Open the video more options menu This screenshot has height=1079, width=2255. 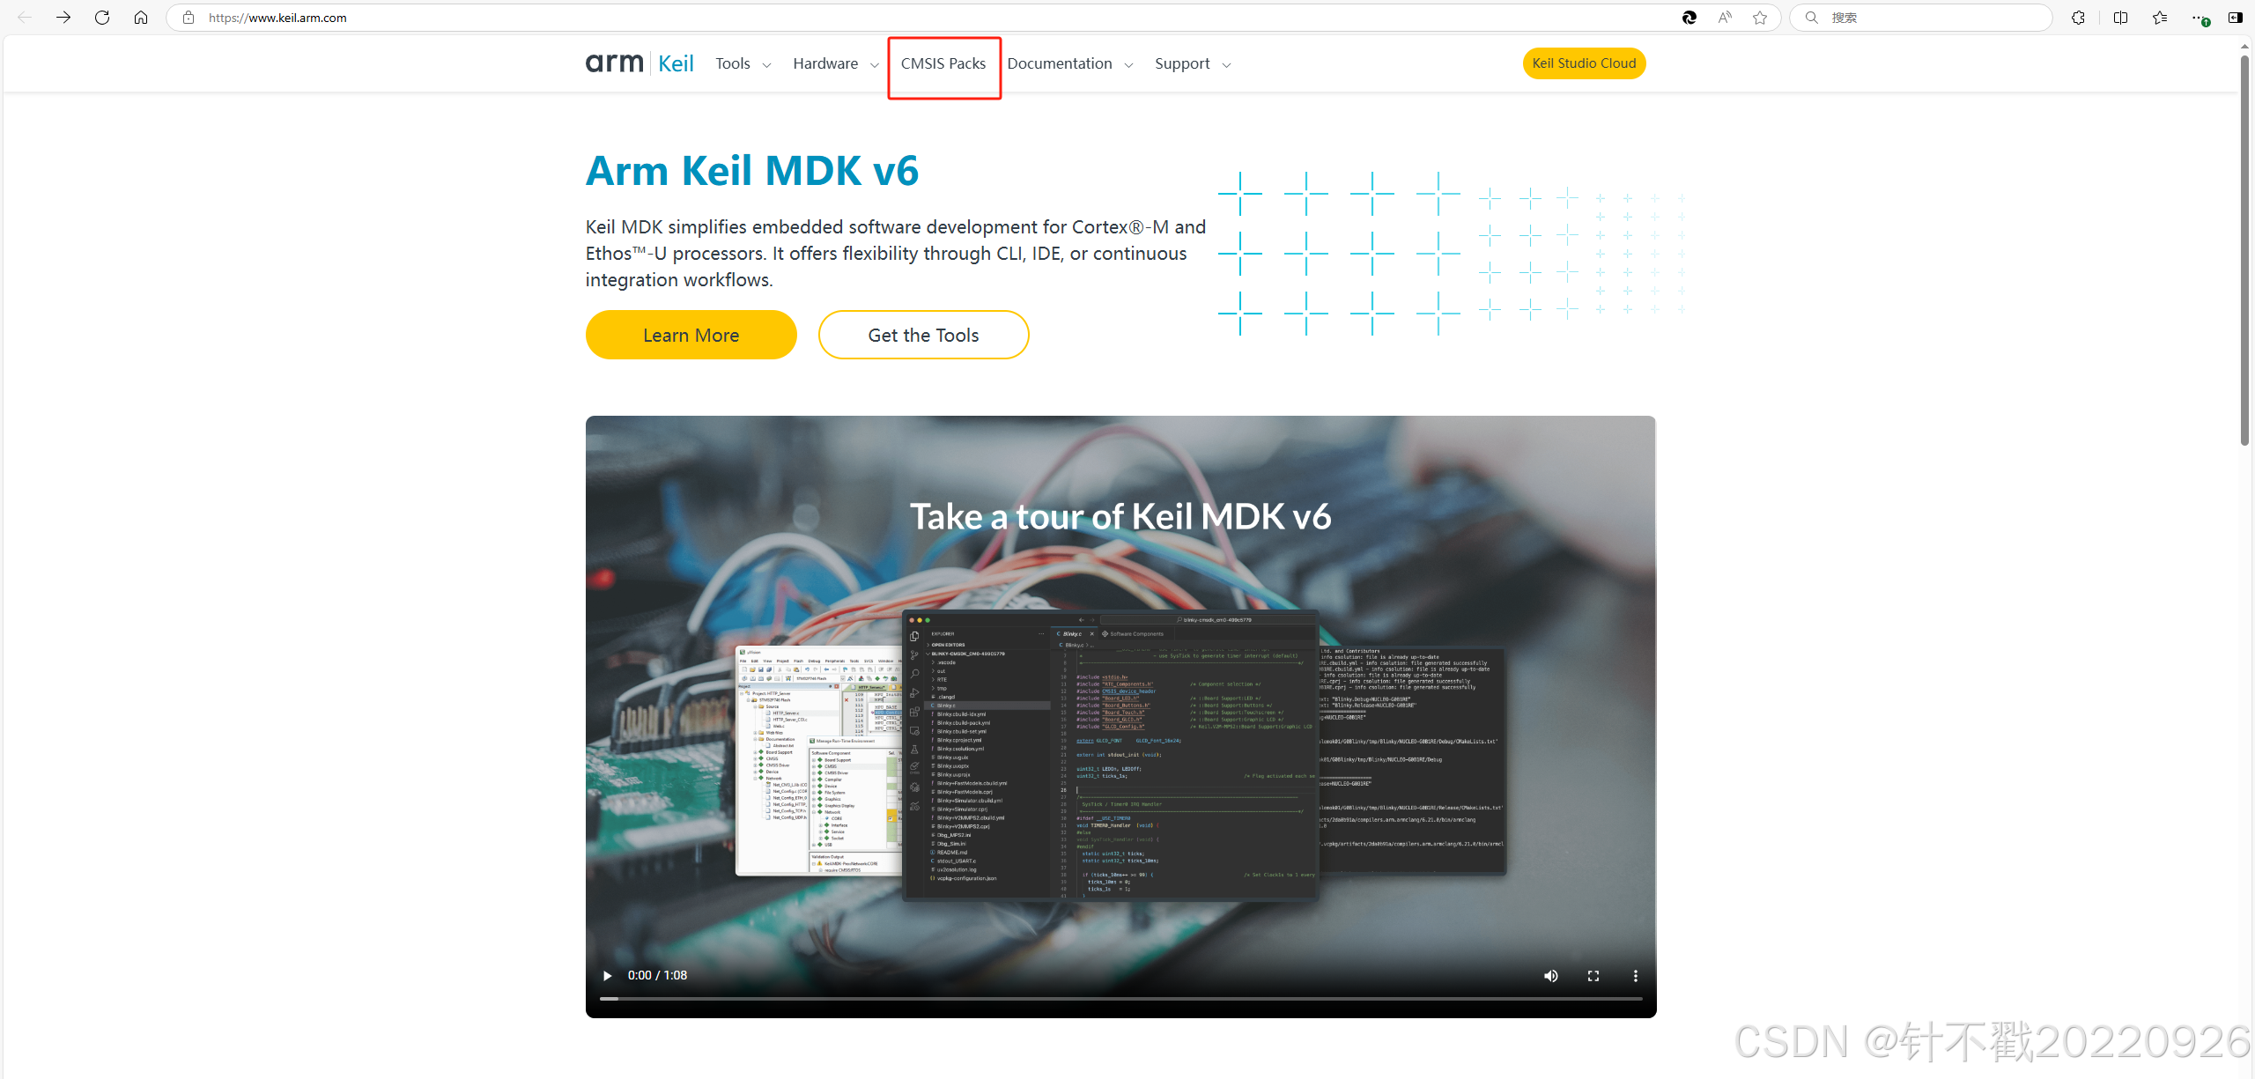coord(1635,975)
